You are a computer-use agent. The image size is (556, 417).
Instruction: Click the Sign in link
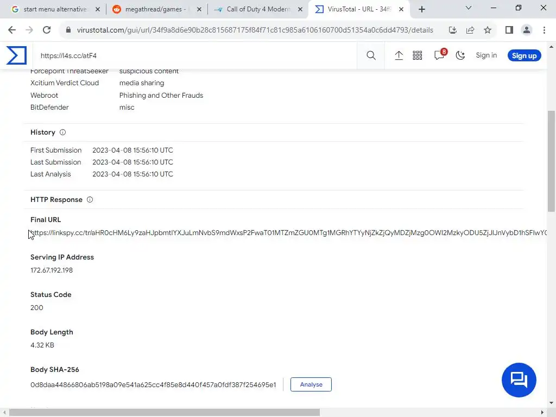pos(486,55)
